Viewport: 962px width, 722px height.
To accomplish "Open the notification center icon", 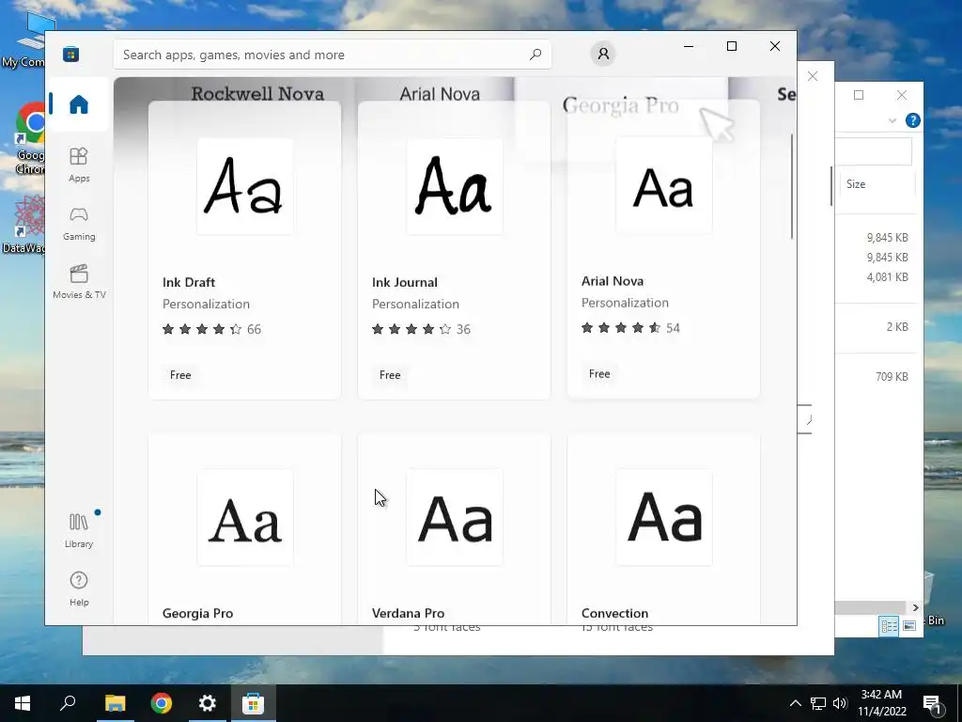I will click(x=933, y=703).
